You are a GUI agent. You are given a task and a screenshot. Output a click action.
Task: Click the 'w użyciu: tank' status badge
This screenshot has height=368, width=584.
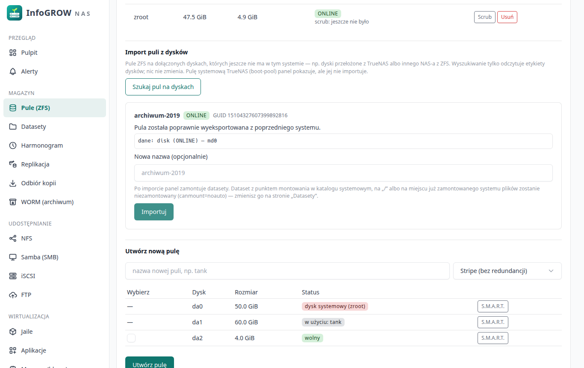pyautogui.click(x=323, y=322)
